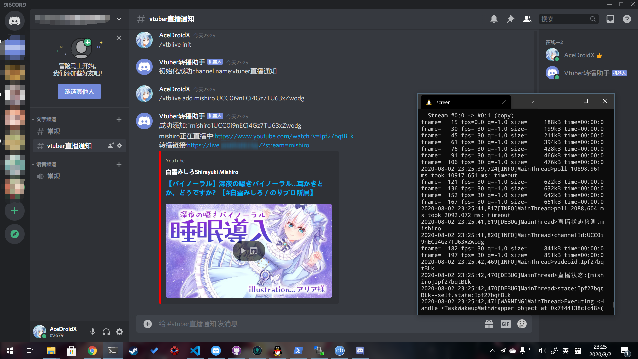Launch Visual Studio Code from the taskbar
This screenshot has height=359, width=638.
pyautogui.click(x=195, y=350)
